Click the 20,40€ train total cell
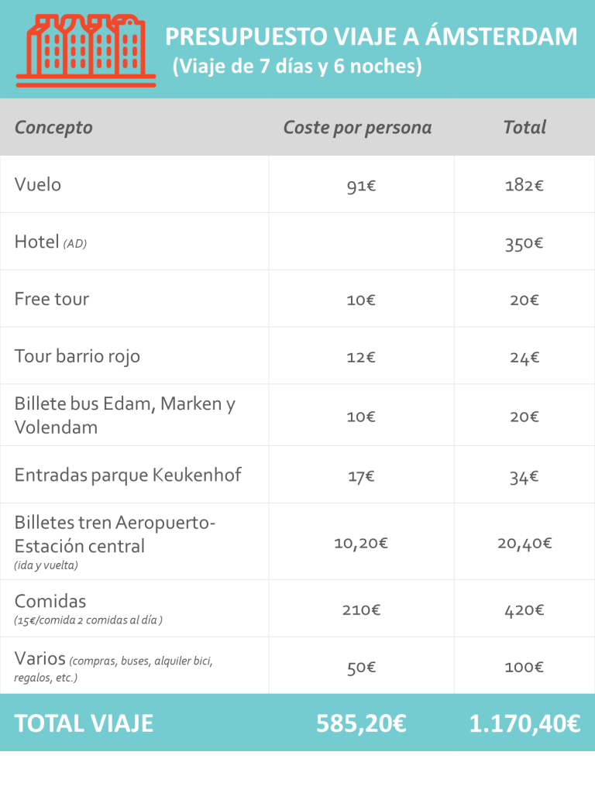The width and height of the screenshot is (595, 793). 524,543
